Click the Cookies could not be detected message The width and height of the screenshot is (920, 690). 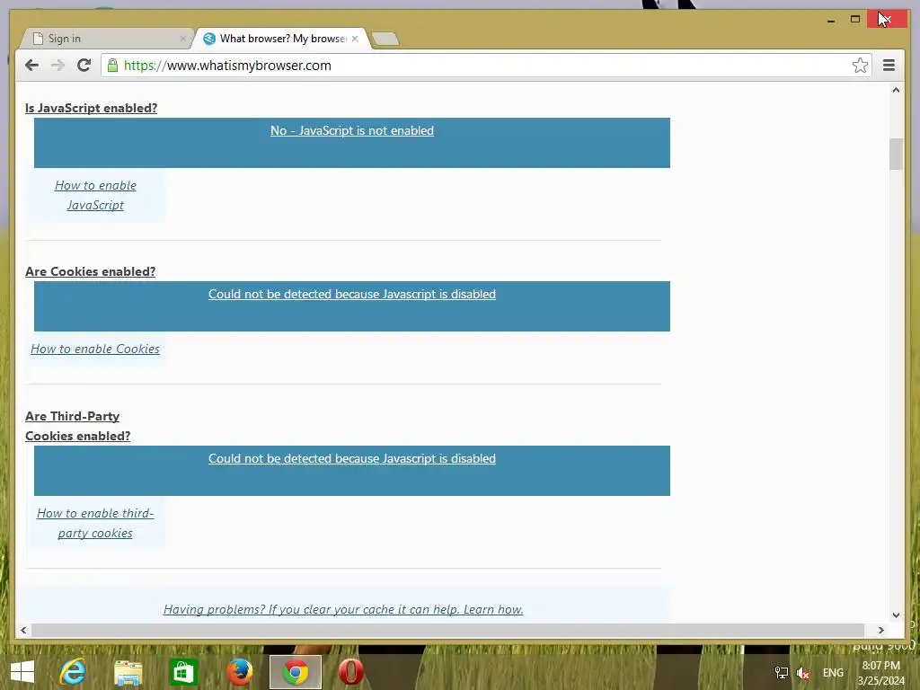tap(352, 294)
